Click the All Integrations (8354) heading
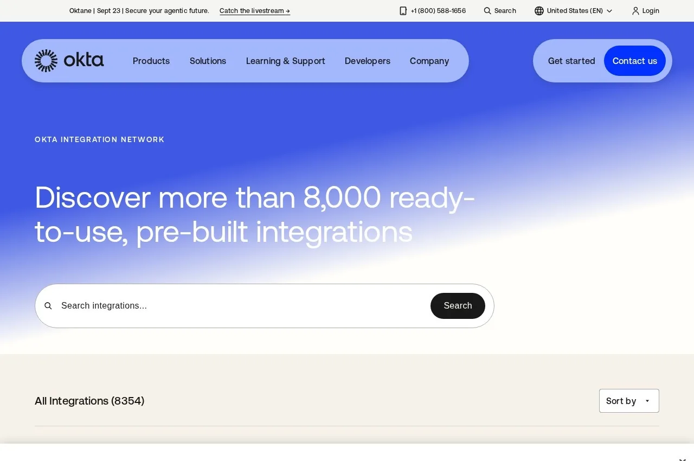This screenshot has width=694, height=461. click(x=89, y=401)
